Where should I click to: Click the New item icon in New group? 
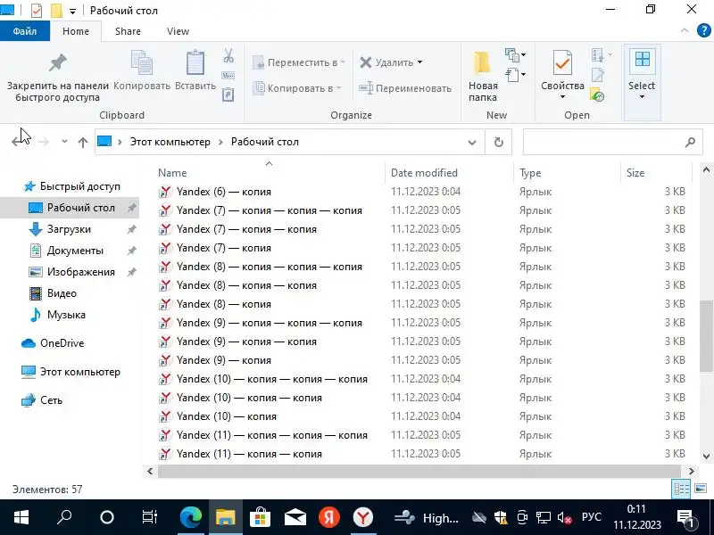tap(513, 55)
